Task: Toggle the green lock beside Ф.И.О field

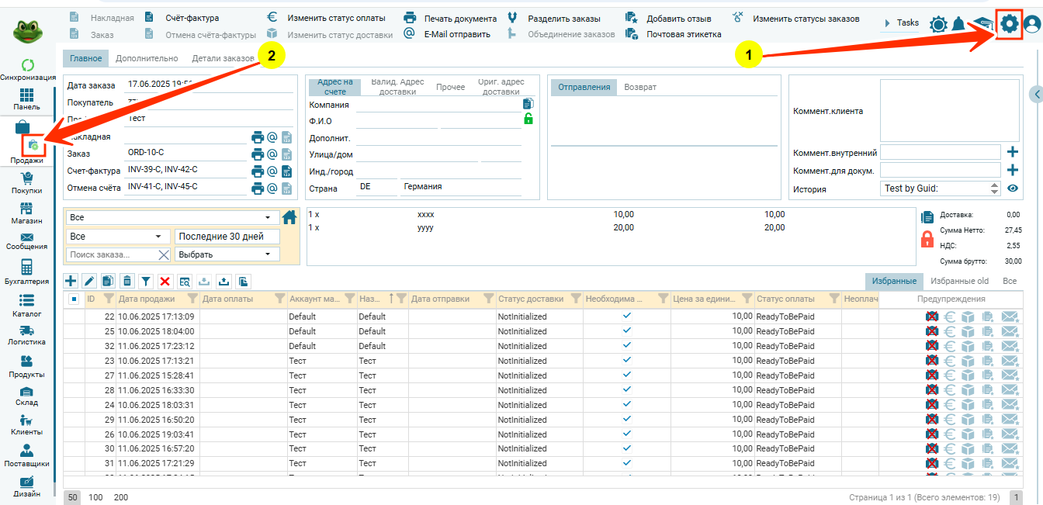Action: click(528, 119)
